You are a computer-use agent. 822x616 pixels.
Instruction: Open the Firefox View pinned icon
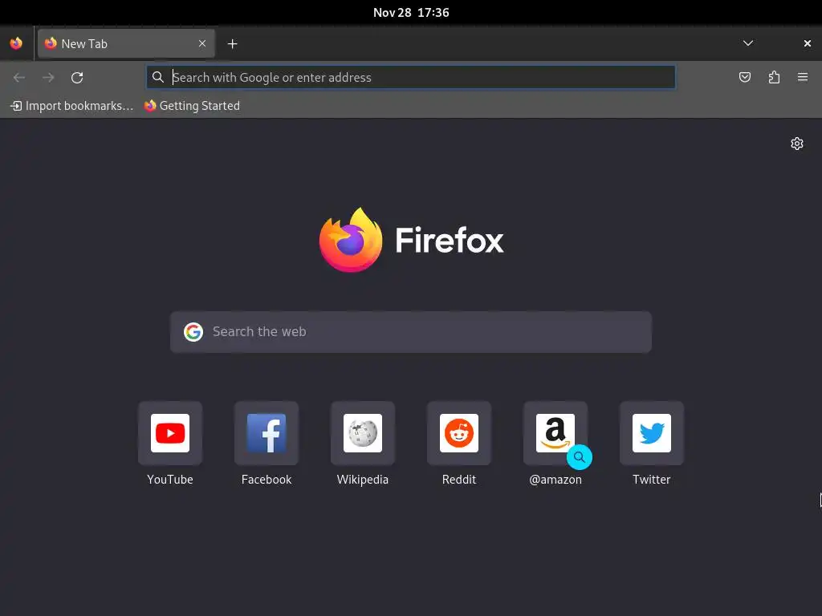point(16,43)
